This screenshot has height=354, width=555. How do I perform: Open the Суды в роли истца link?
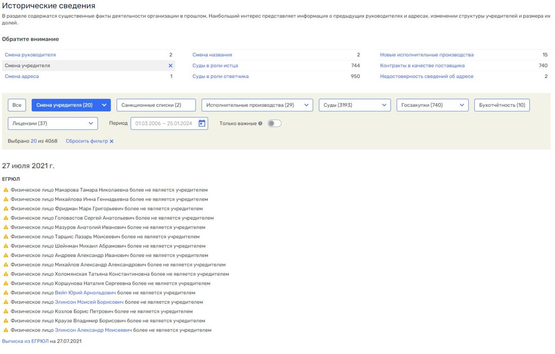click(215, 66)
